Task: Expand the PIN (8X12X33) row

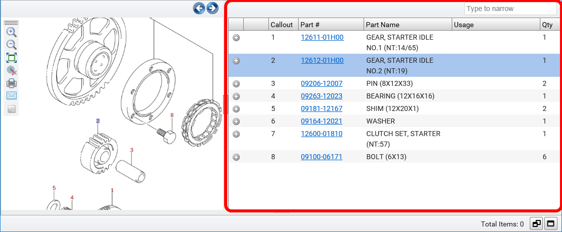Action: pyautogui.click(x=236, y=84)
